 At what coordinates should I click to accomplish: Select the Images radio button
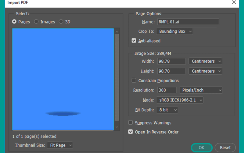click(x=36, y=21)
